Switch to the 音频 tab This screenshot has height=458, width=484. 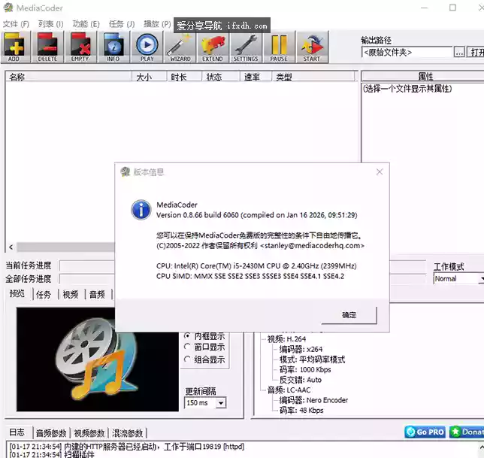click(x=97, y=294)
